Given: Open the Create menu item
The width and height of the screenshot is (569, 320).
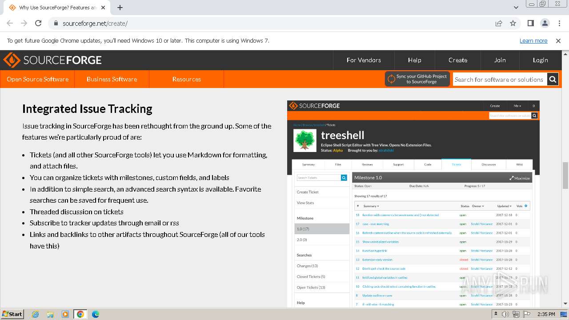Looking at the screenshot, I should click(458, 60).
